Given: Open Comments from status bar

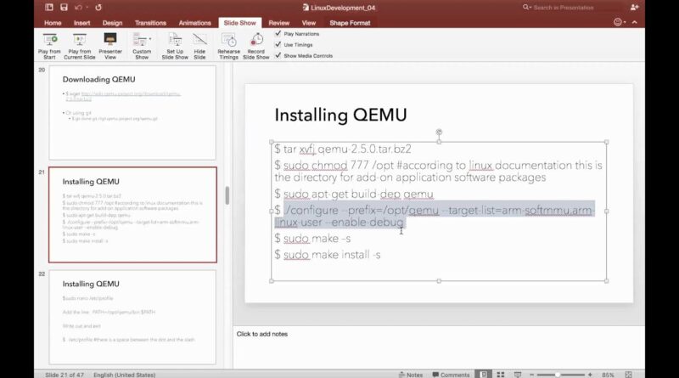Looking at the screenshot, I should point(451,375).
